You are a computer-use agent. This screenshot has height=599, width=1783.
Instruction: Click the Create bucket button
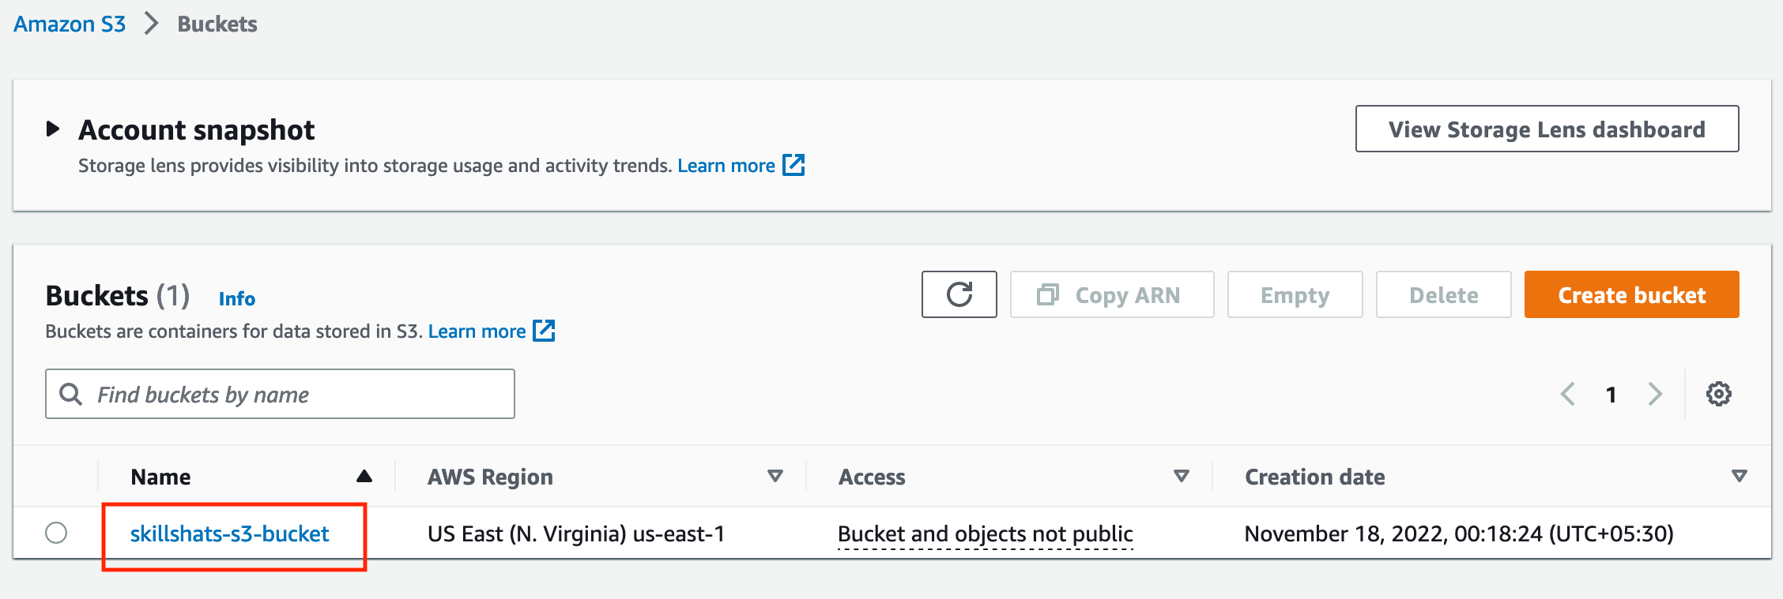tap(1631, 294)
